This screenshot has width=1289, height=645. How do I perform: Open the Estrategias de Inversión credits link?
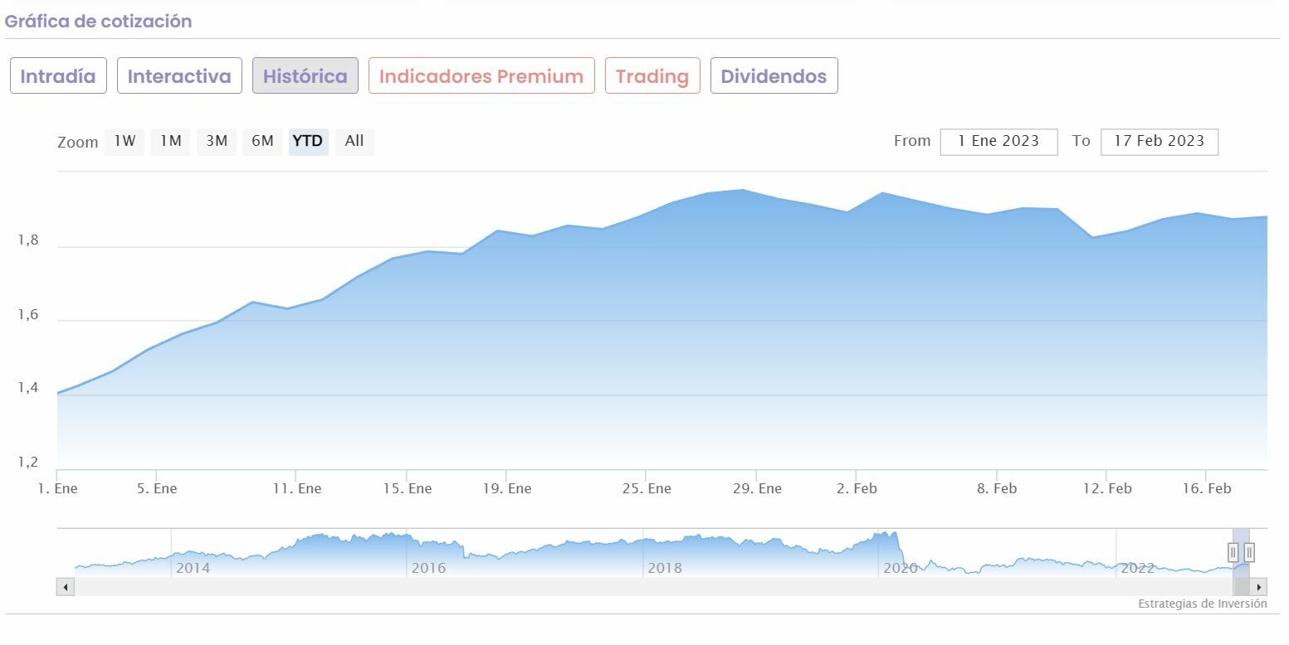1202,604
